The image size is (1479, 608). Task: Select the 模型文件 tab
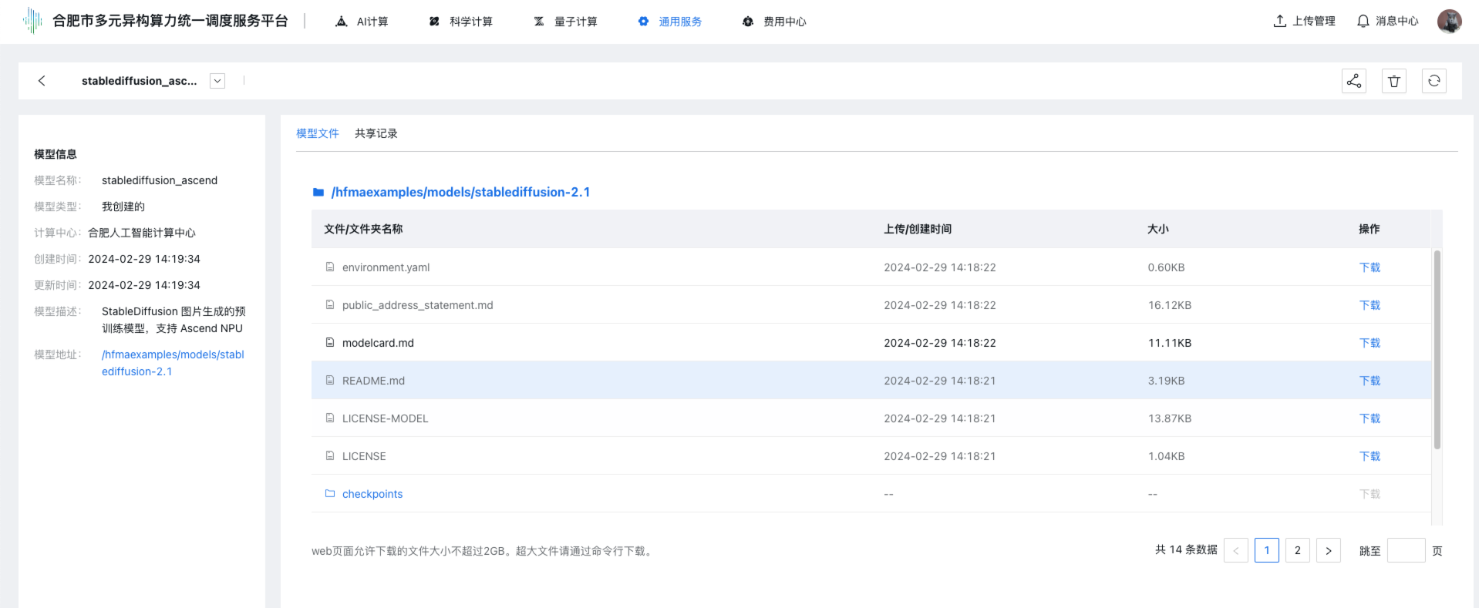(317, 133)
